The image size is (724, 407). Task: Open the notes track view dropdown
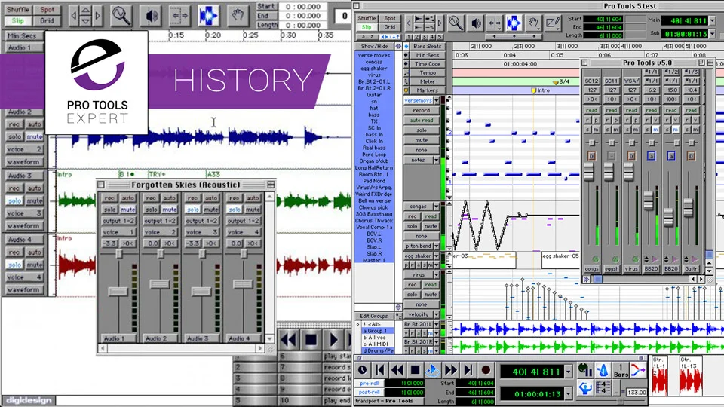pos(437,160)
